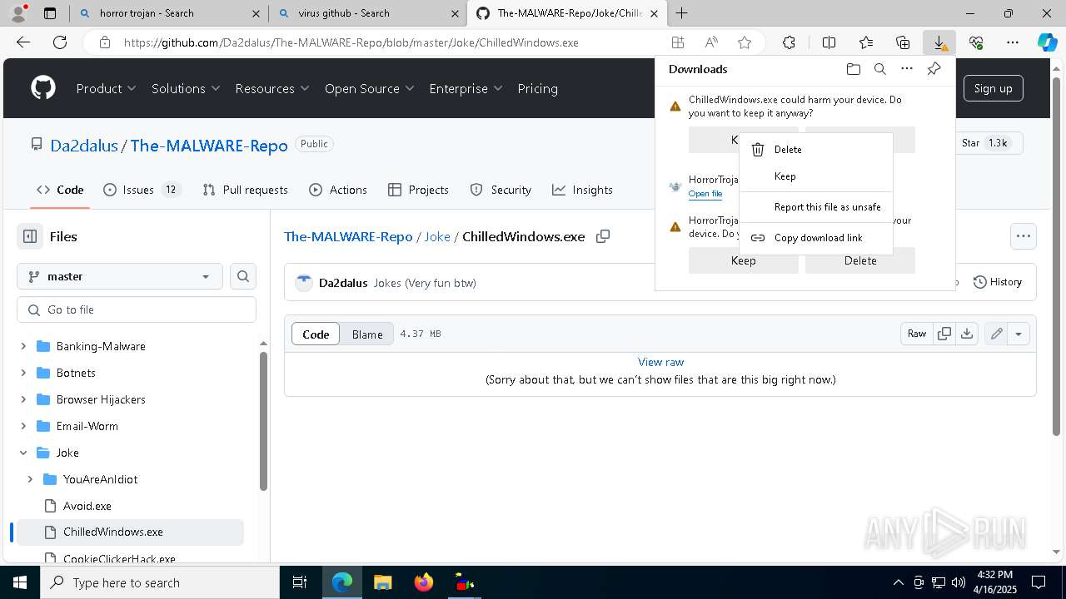Image resolution: width=1066 pixels, height=599 pixels.
Task: Open File Explorer from taskbar
Action: (x=382, y=582)
